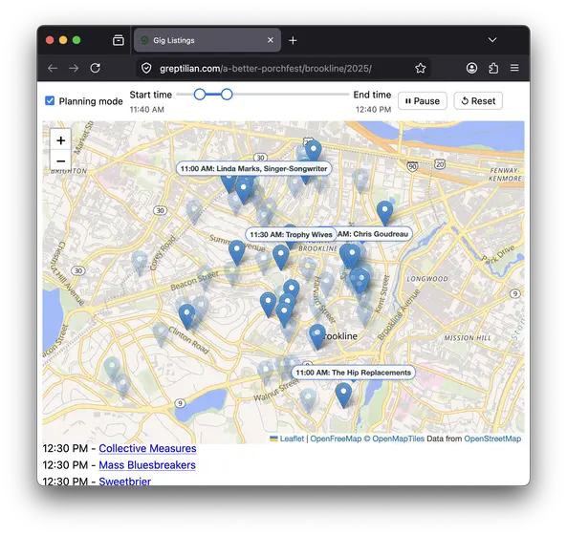Click The Hip Replacements tooltip label
This screenshot has height=535, width=567.
(353, 373)
